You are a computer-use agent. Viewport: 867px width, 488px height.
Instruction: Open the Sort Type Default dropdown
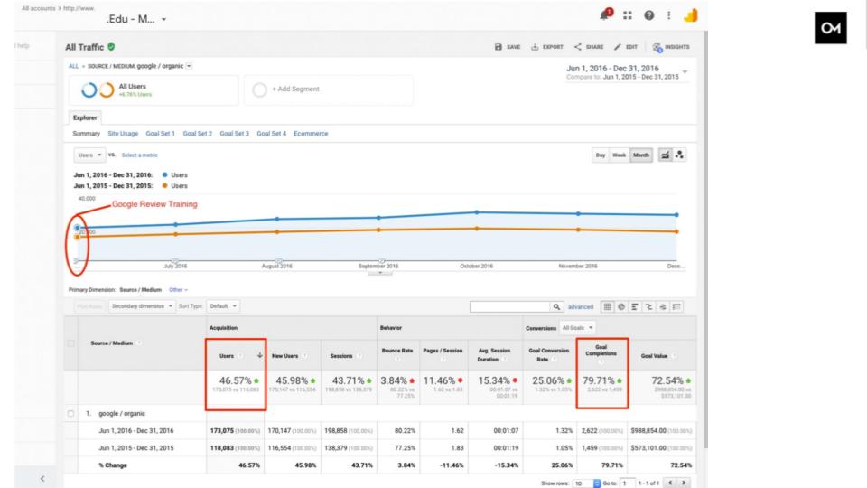click(223, 306)
